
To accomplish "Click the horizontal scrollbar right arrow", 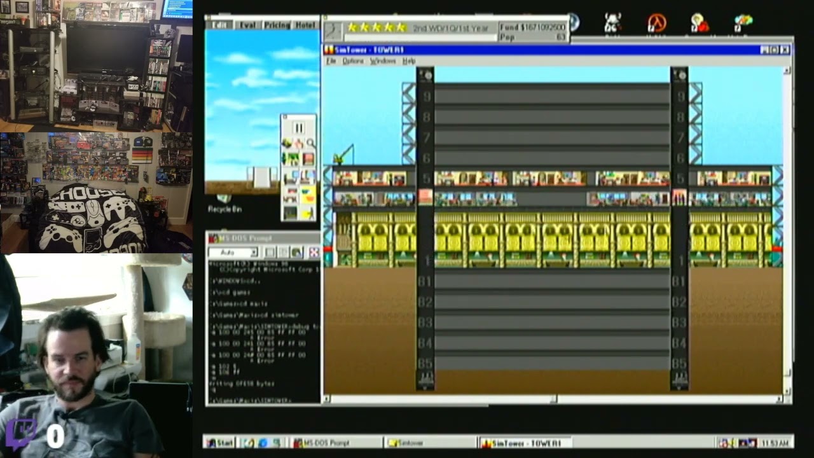I will click(x=780, y=399).
